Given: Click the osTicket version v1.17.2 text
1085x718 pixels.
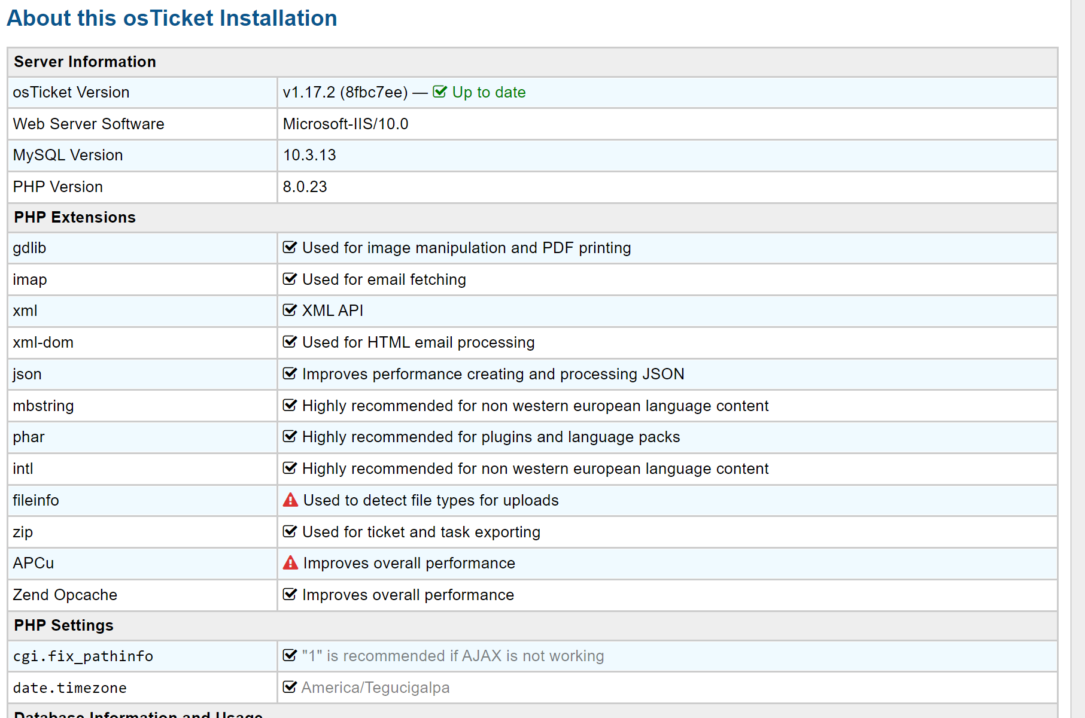Looking at the screenshot, I should 345,92.
